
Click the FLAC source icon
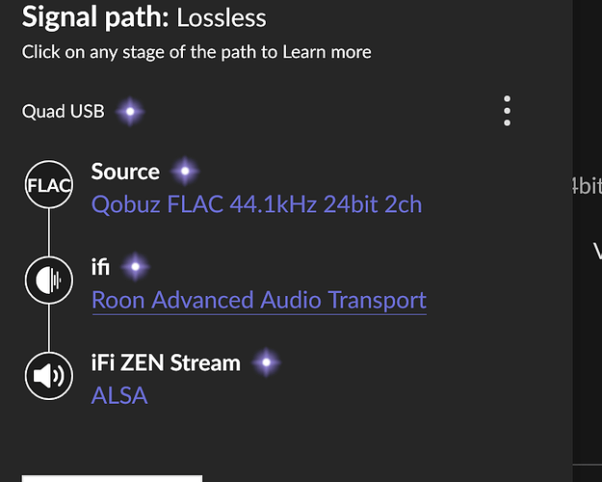point(48,186)
